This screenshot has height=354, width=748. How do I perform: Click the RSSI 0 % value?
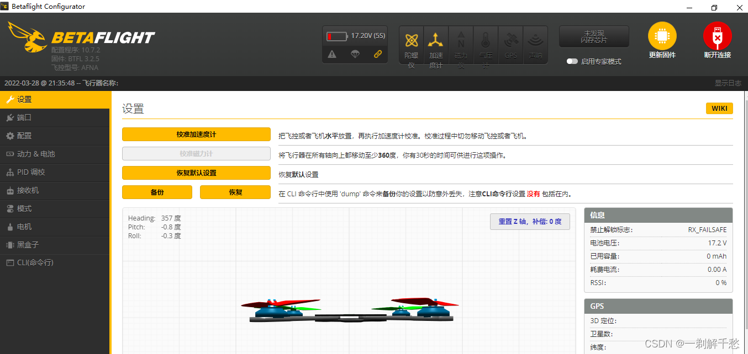(721, 283)
